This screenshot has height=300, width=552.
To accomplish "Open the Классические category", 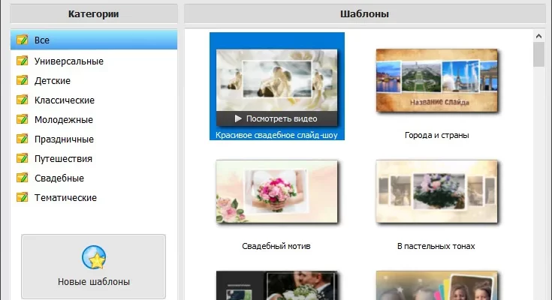I will (94, 100).
